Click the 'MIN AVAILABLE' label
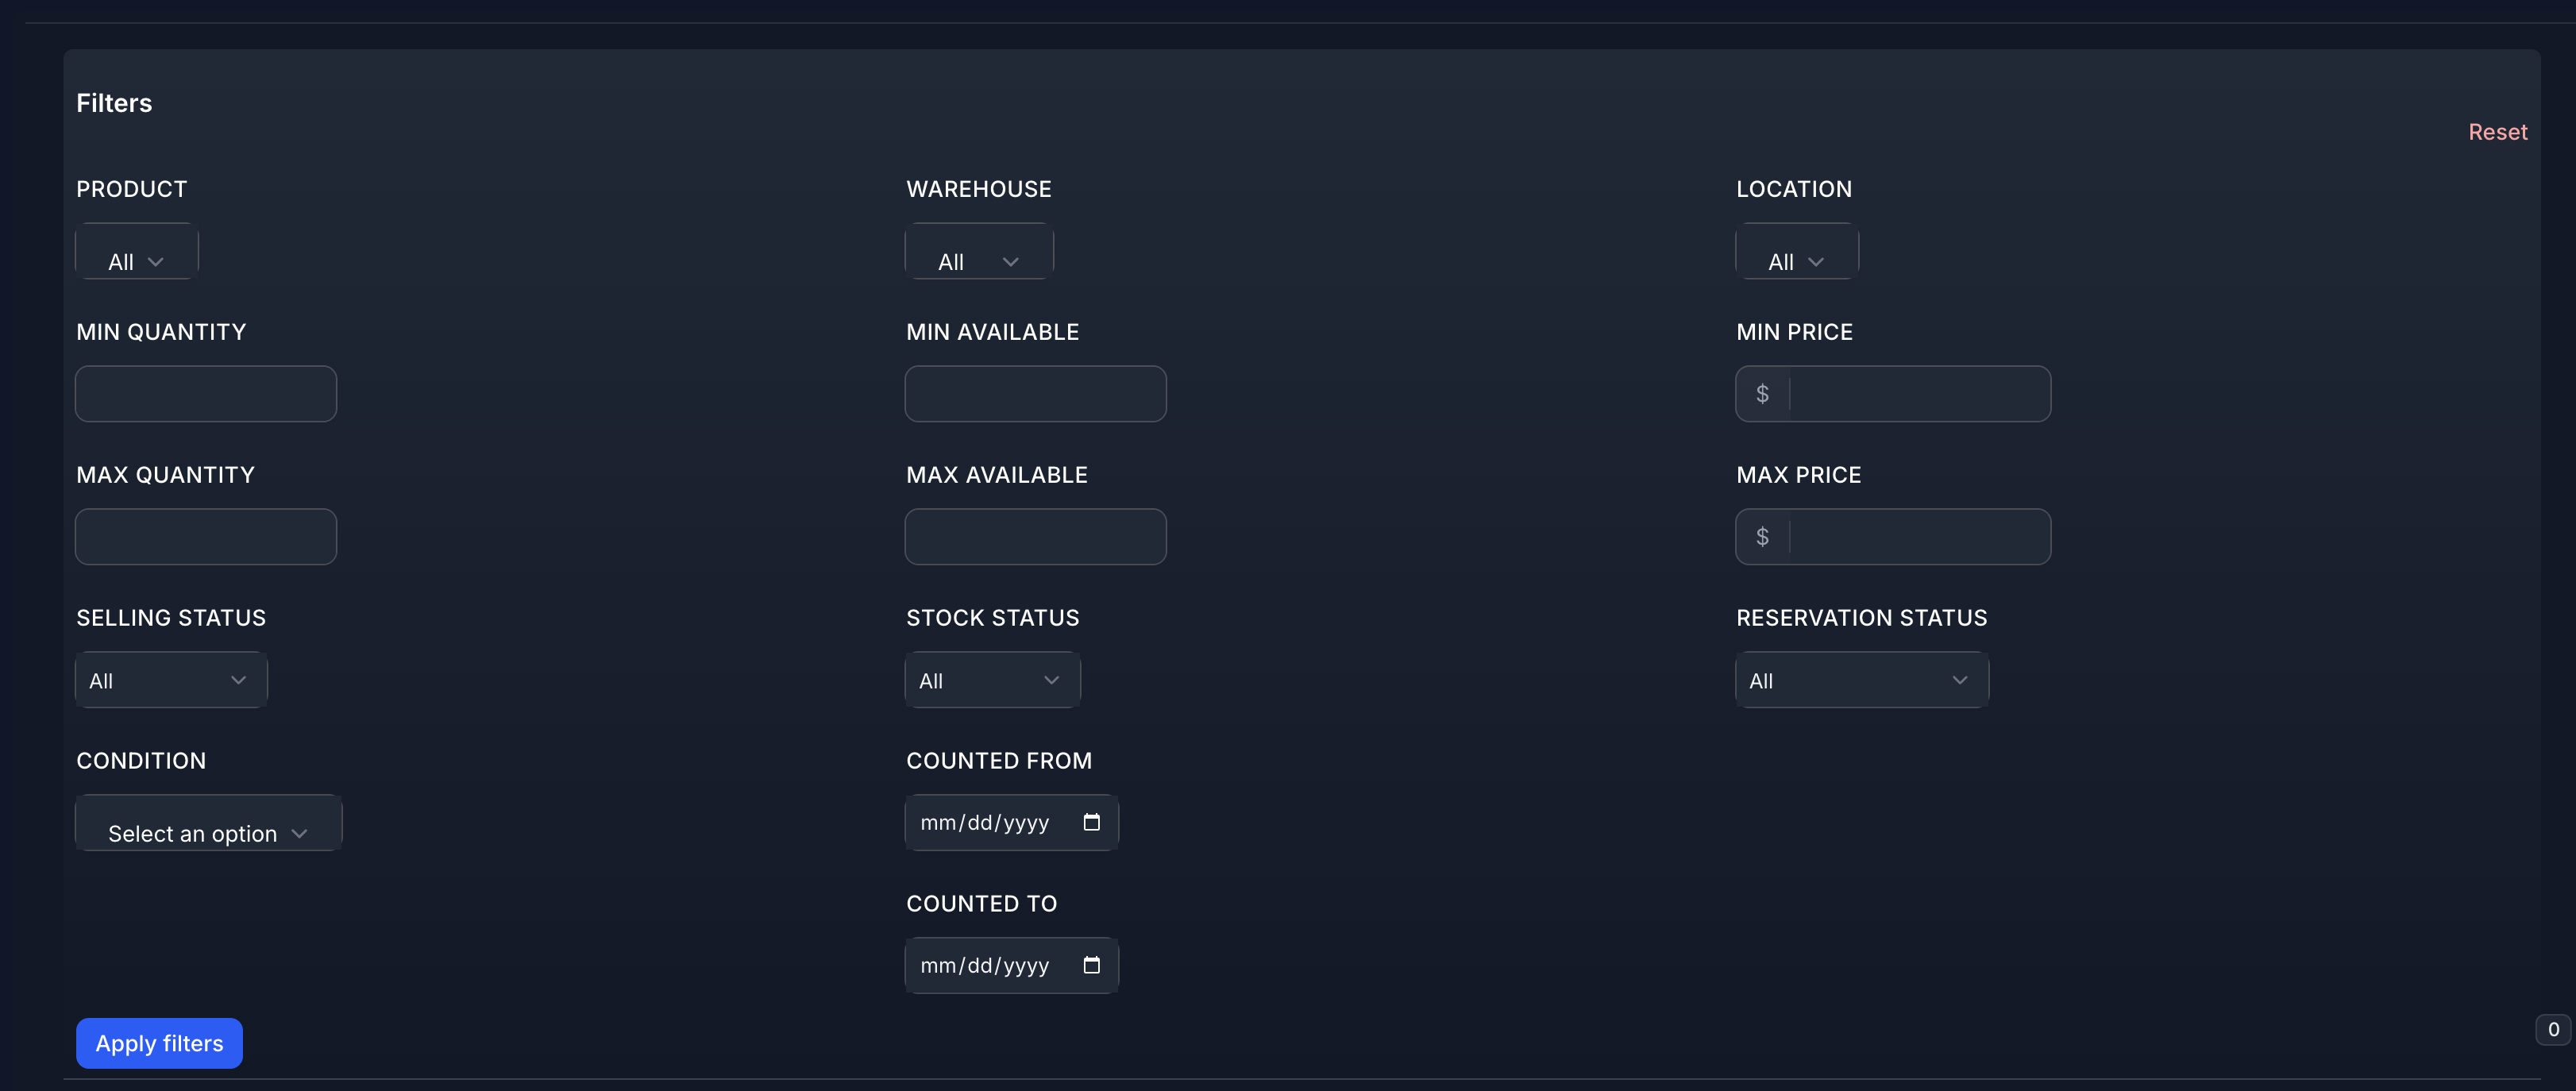The image size is (2576, 1091). pyautogui.click(x=992, y=332)
